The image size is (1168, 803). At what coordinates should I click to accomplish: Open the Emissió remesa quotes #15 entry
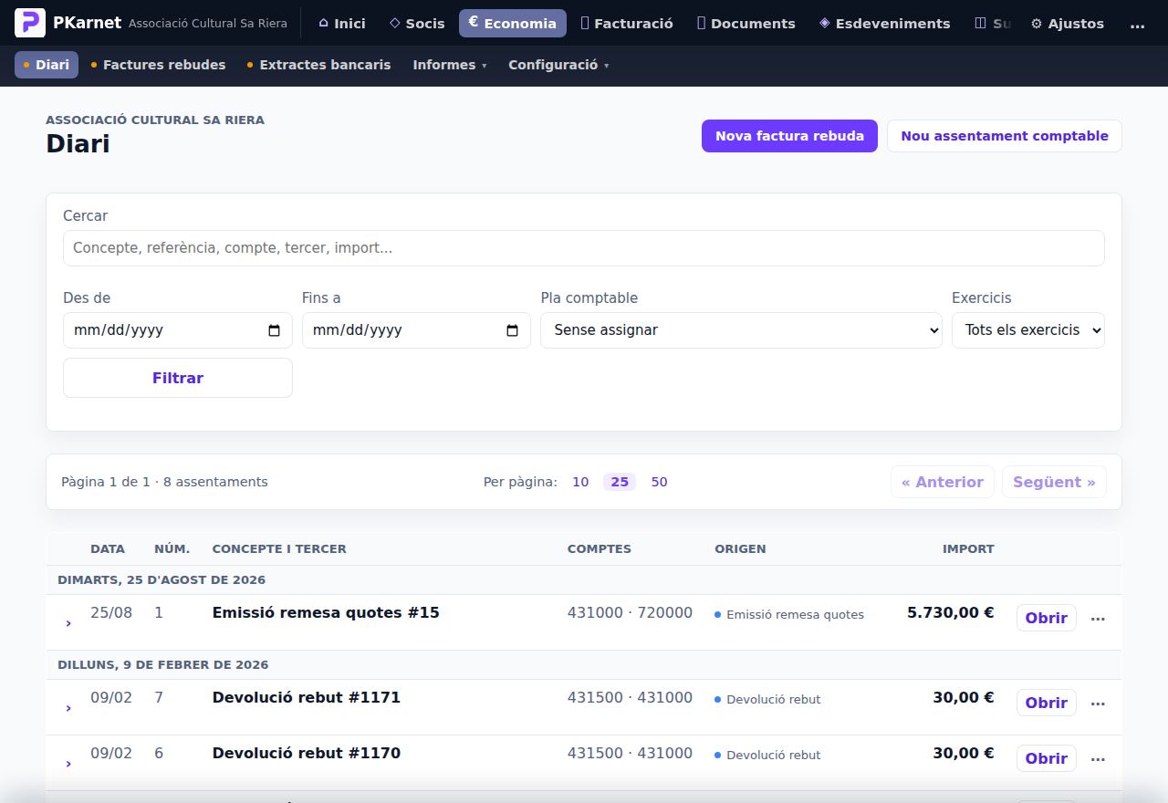(x=1046, y=618)
